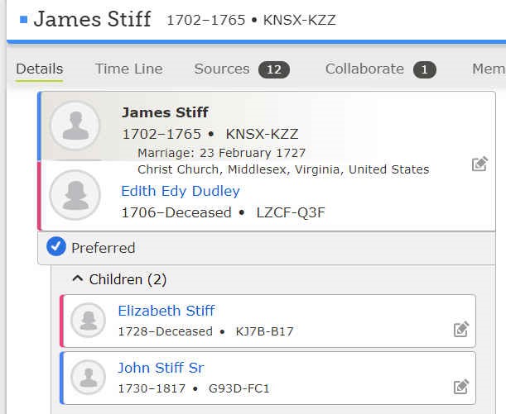Open Elizabeth Stiff's person page

[166, 311]
